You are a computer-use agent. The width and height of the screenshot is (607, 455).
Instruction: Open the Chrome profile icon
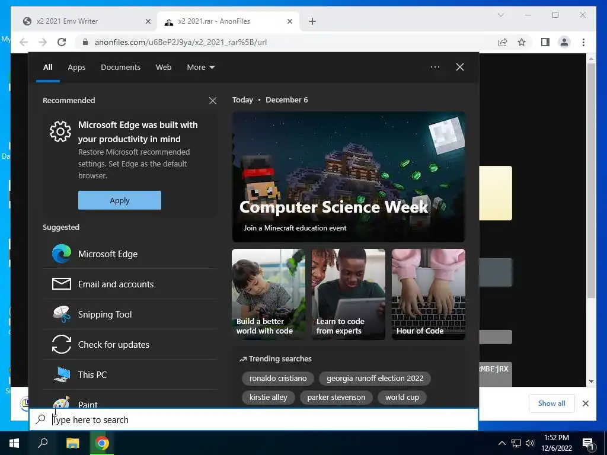tap(564, 42)
